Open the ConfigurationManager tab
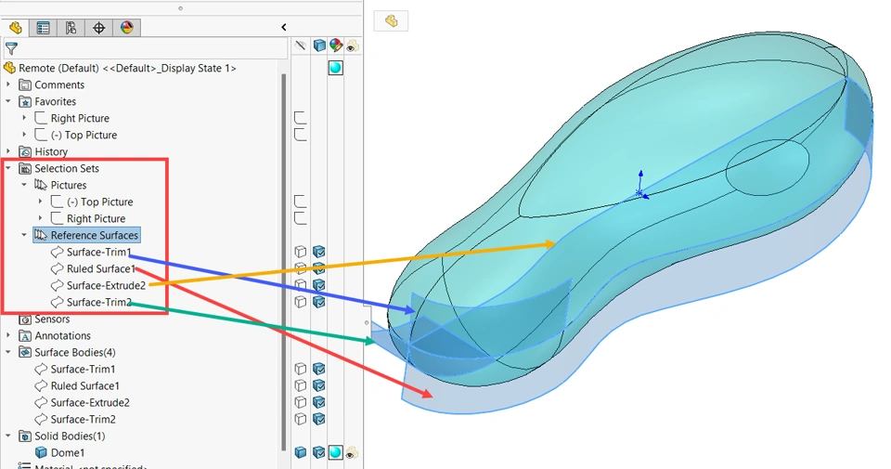891x469 pixels. (71, 27)
